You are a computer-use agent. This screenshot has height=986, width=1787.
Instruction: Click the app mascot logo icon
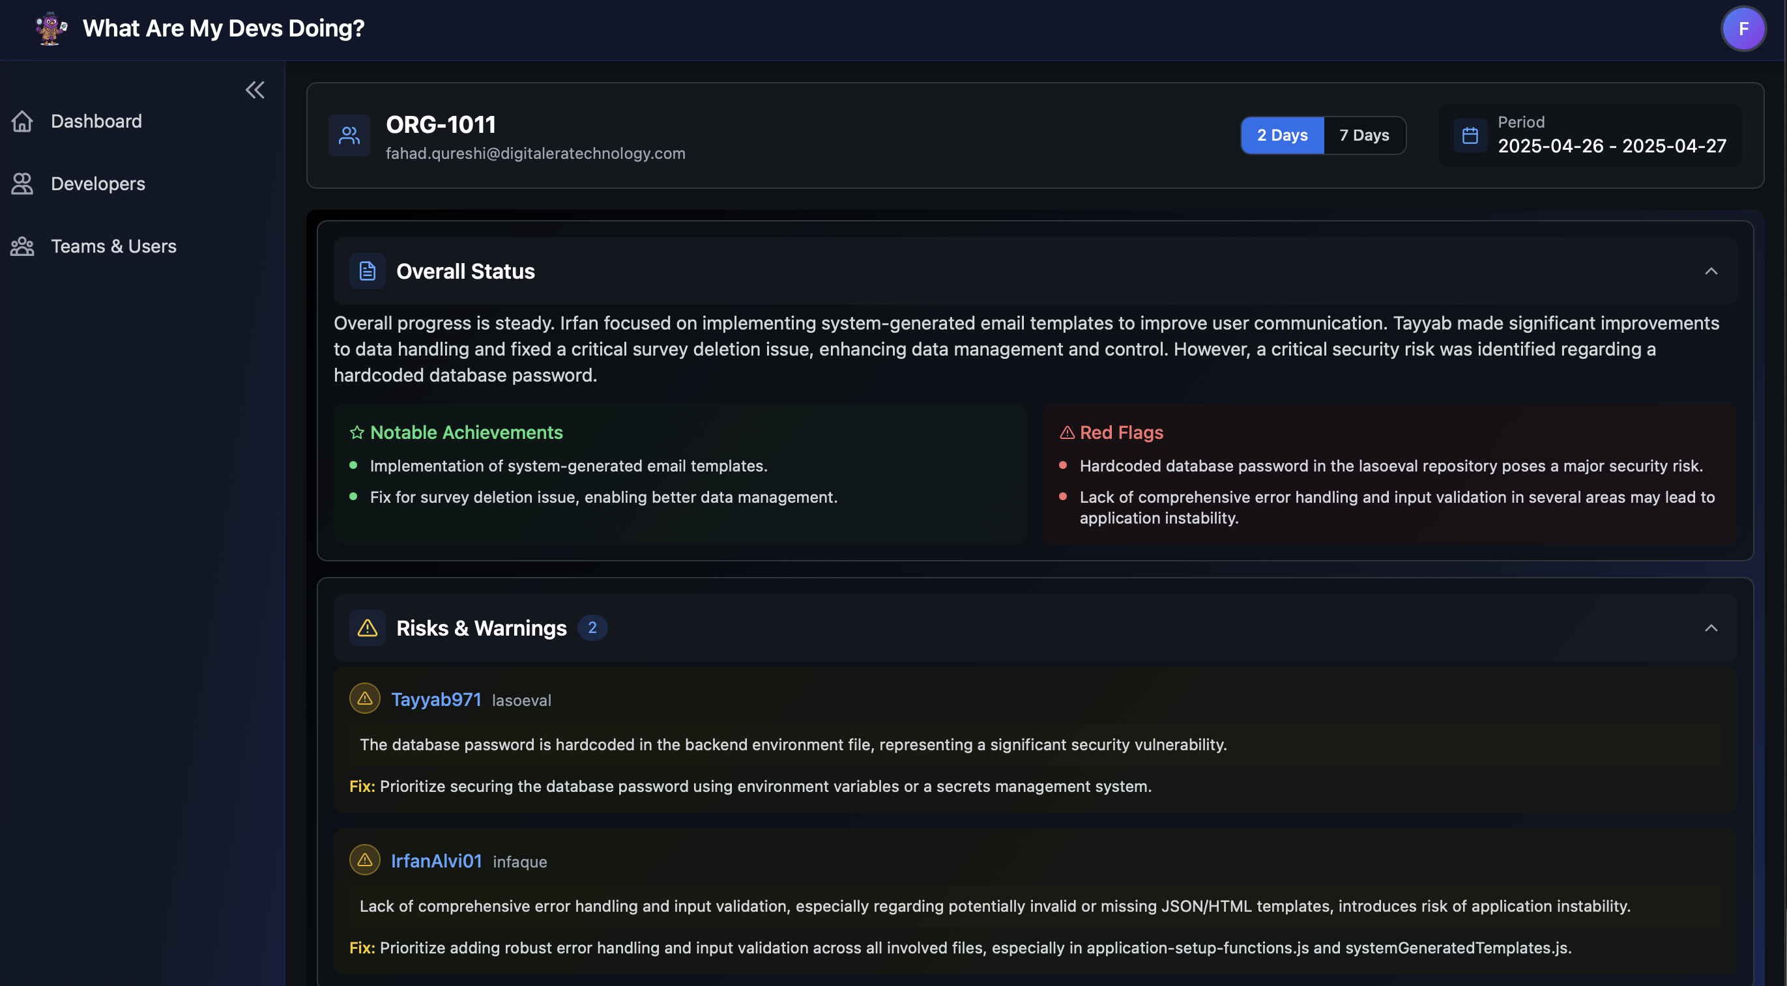tap(51, 29)
